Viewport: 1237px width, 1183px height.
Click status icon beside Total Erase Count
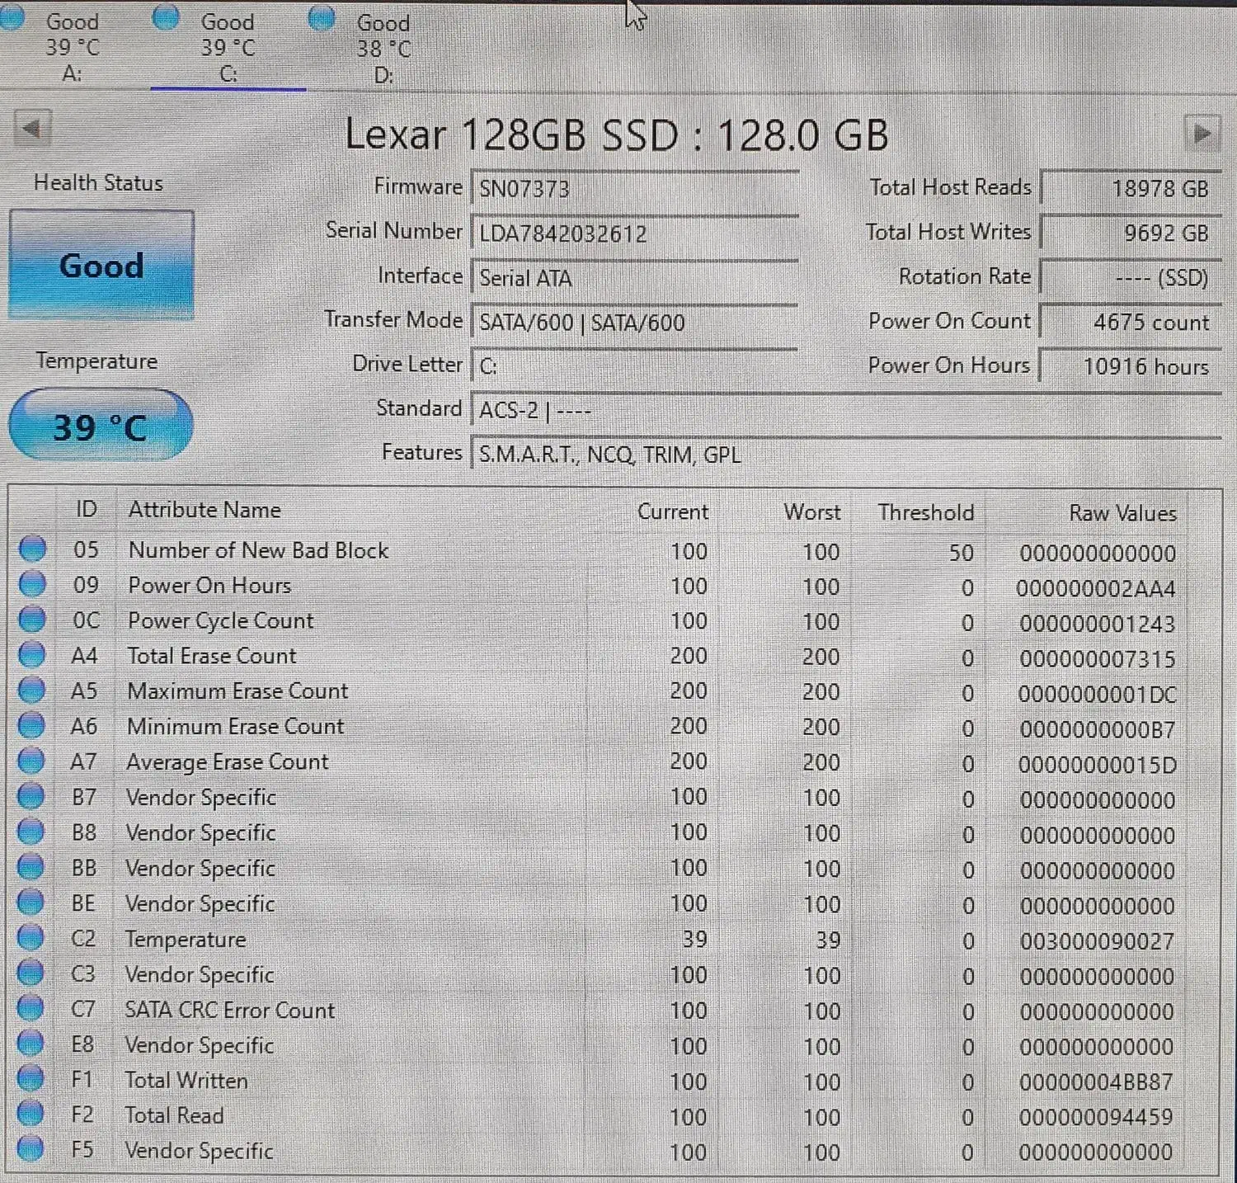click(x=32, y=656)
